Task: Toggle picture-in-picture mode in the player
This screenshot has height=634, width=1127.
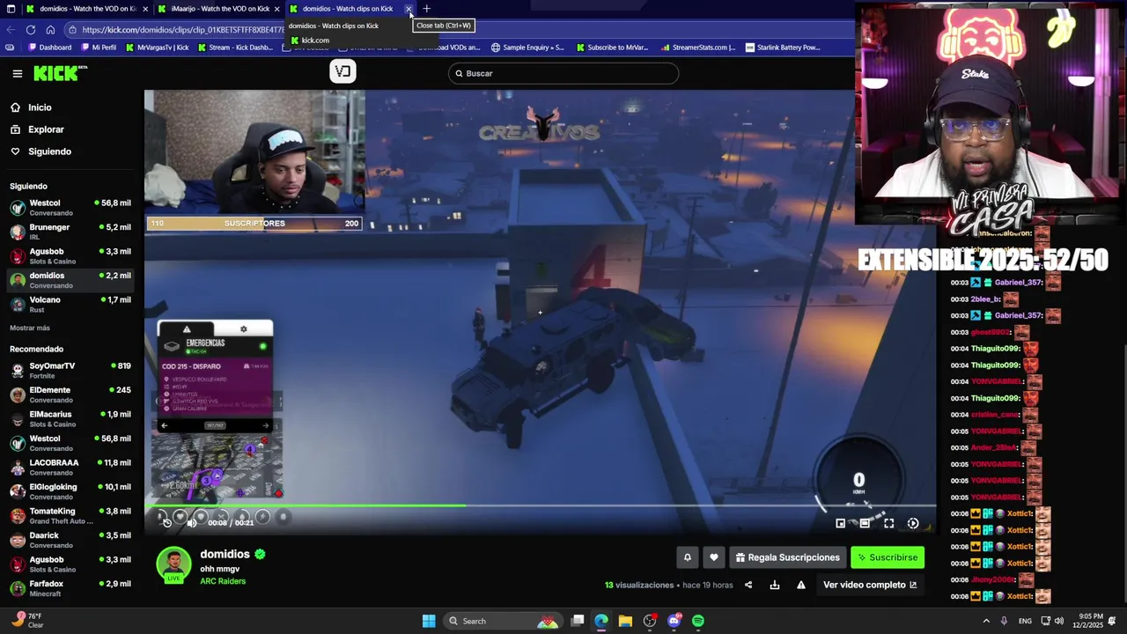Action: point(840,523)
